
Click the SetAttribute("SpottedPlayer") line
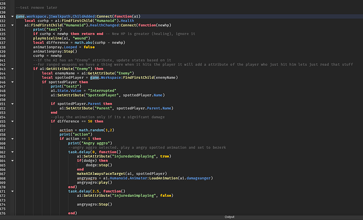click(108, 95)
